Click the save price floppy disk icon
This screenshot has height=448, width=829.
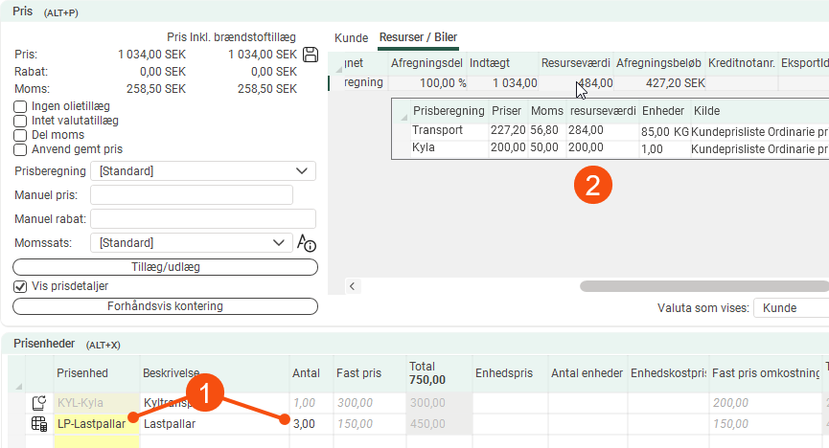311,55
